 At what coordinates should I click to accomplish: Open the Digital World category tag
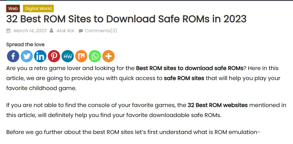(38, 9)
